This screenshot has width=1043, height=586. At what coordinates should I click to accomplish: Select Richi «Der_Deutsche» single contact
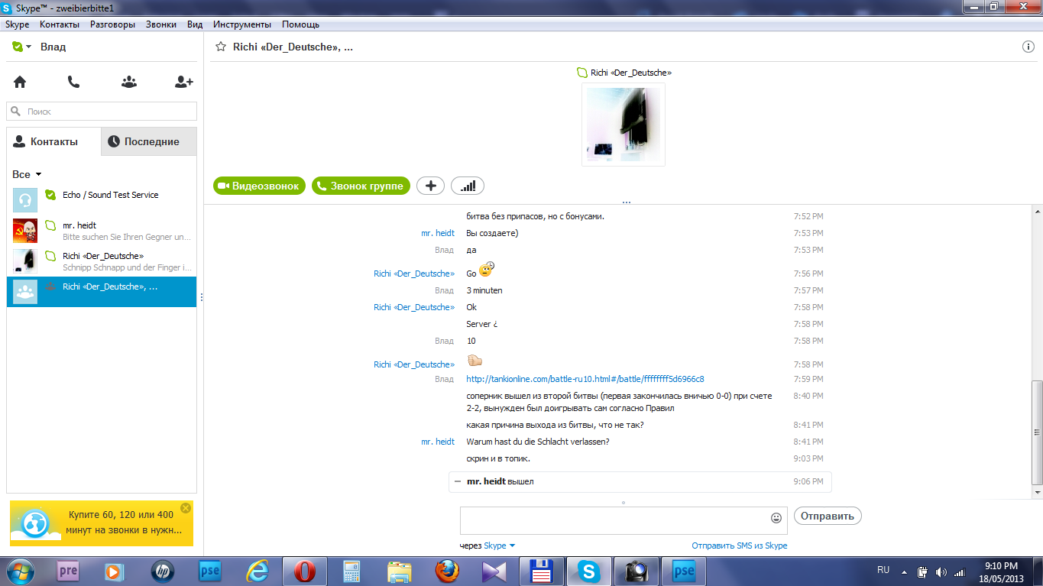tap(102, 261)
